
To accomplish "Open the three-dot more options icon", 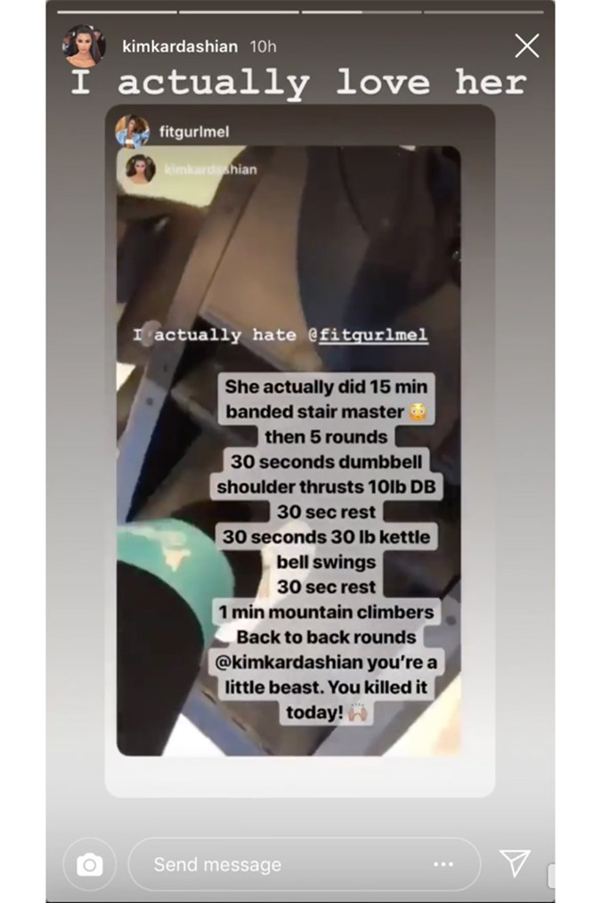I will [443, 864].
